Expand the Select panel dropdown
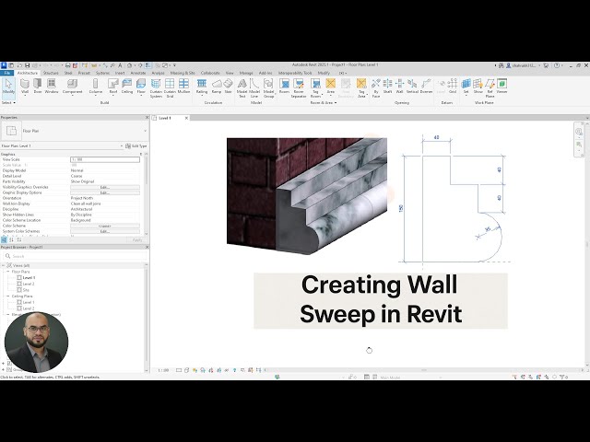590x442 pixels. [x=8, y=102]
